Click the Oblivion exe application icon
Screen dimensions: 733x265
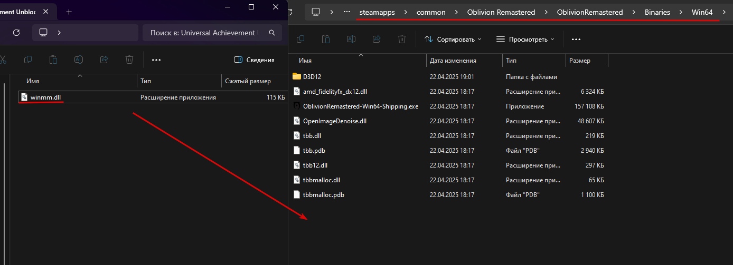coord(297,106)
